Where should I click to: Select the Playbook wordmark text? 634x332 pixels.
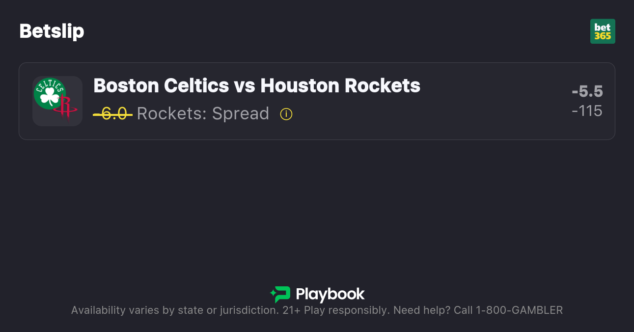pos(331,295)
